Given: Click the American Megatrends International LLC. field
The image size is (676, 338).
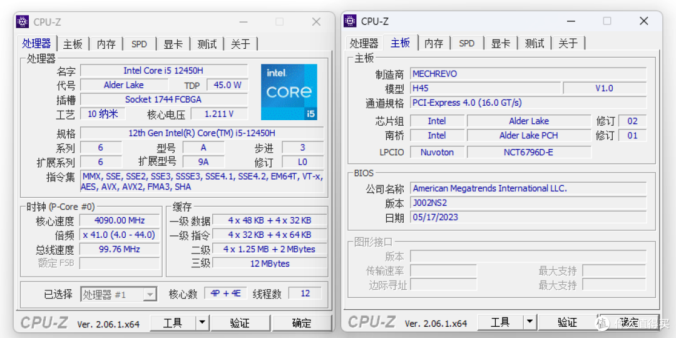Looking at the screenshot, I should [x=528, y=188].
